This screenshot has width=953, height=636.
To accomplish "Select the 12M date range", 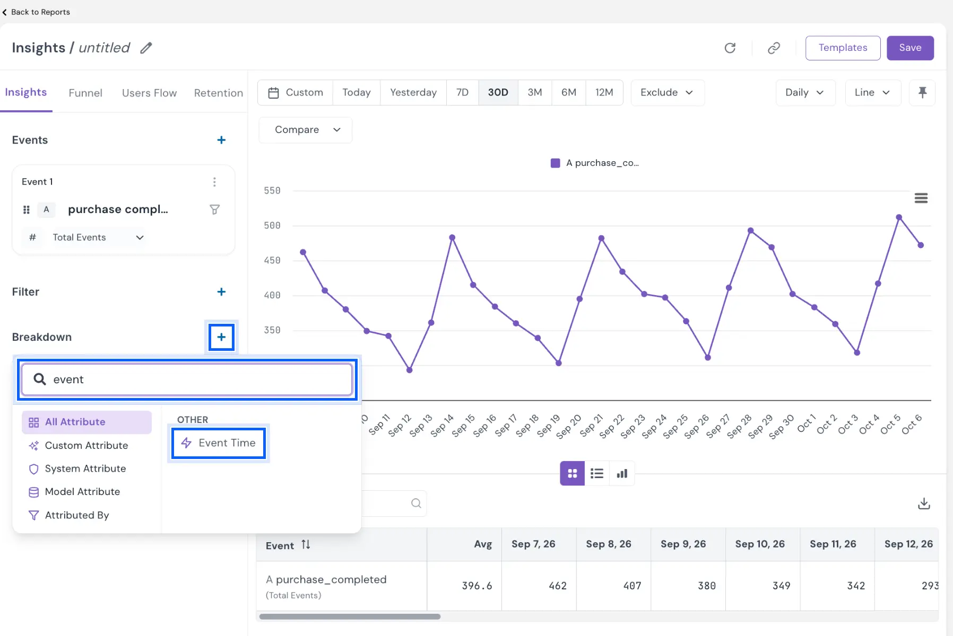I will pos(604,93).
